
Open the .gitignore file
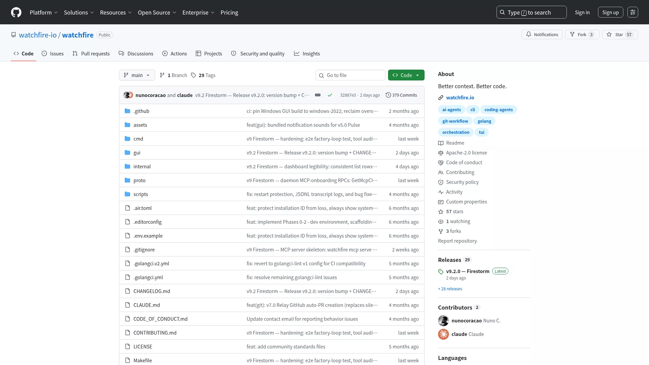pyautogui.click(x=144, y=250)
